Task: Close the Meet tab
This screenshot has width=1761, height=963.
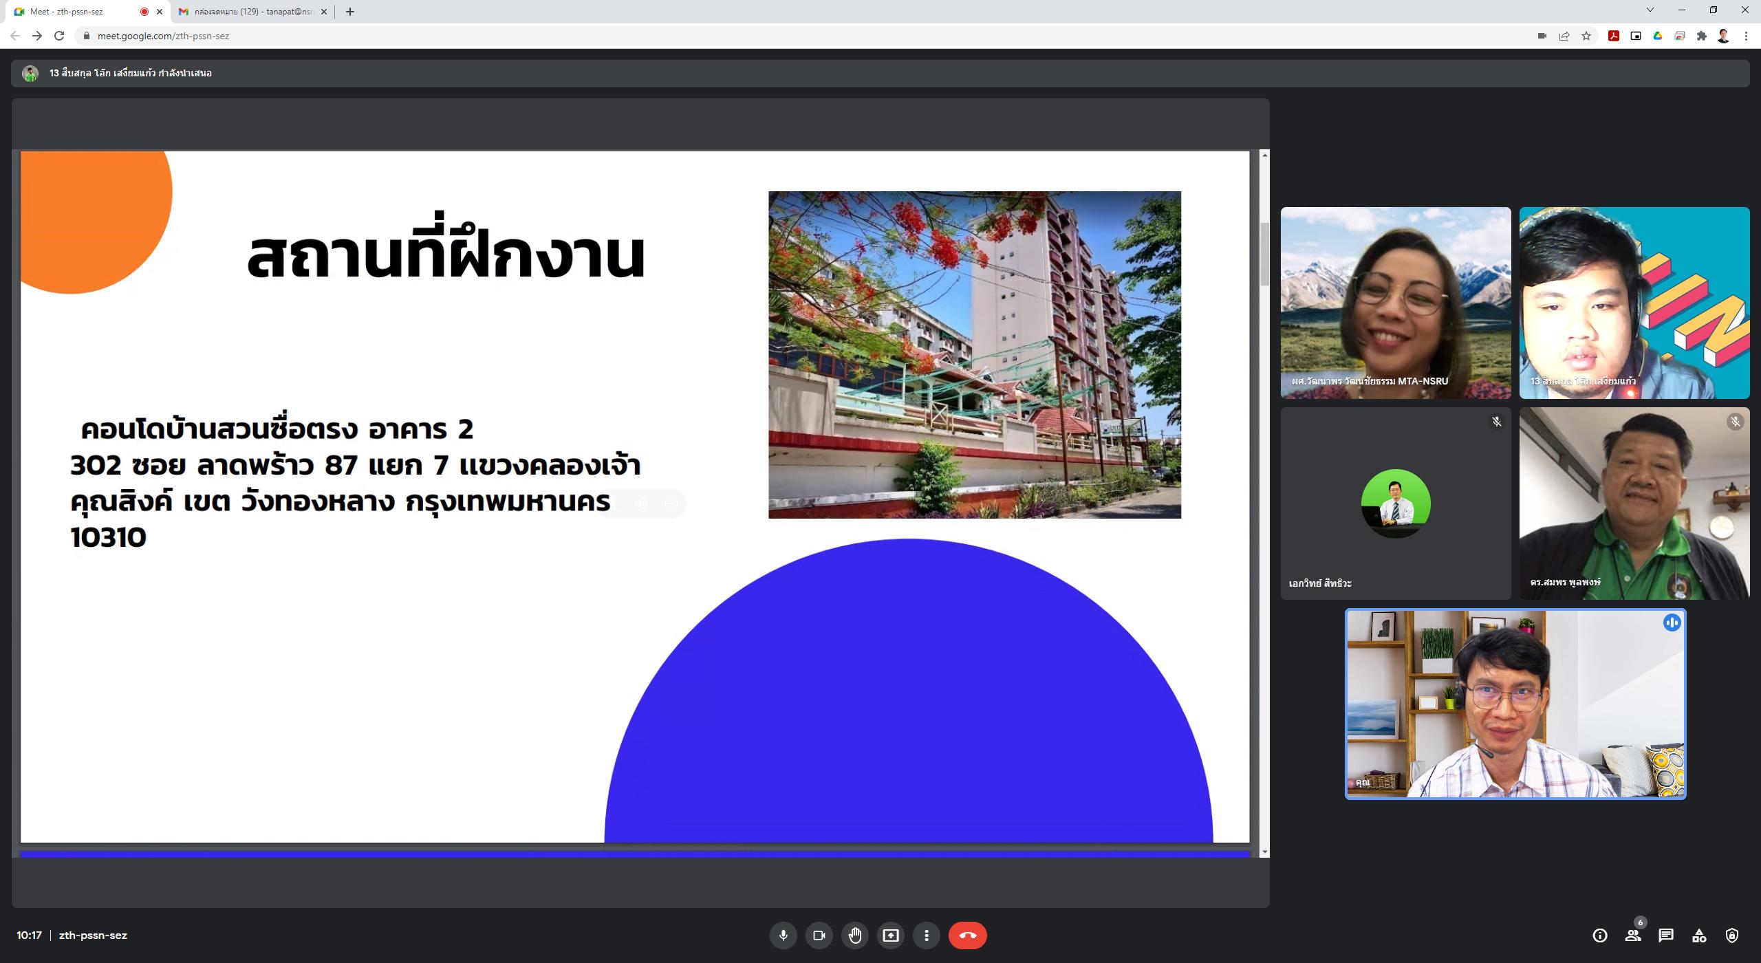Action: click(160, 12)
